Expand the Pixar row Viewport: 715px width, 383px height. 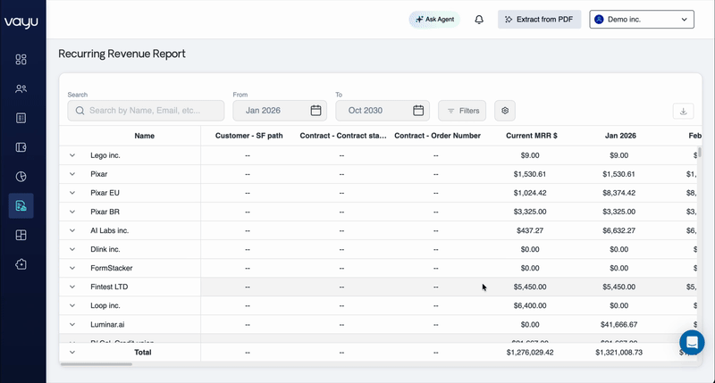click(72, 174)
